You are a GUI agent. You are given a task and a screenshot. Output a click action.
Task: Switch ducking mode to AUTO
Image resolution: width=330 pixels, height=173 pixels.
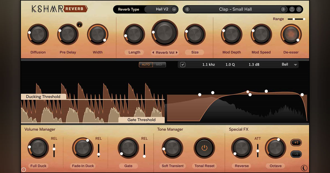146,65
